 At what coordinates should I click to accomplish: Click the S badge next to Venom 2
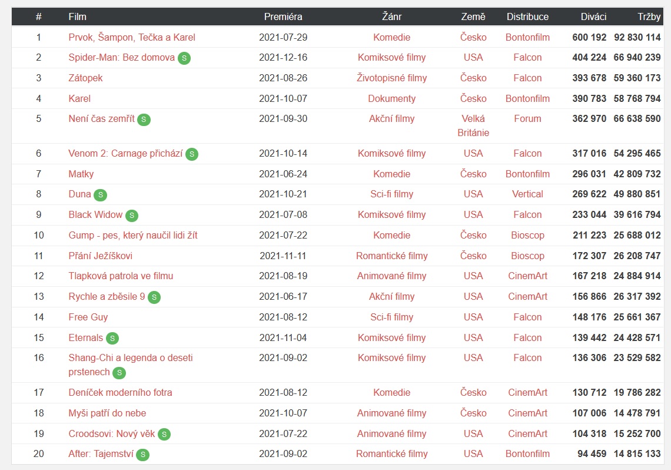(x=192, y=154)
